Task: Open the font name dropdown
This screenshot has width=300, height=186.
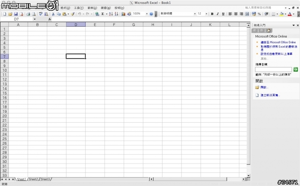Action: point(195,14)
